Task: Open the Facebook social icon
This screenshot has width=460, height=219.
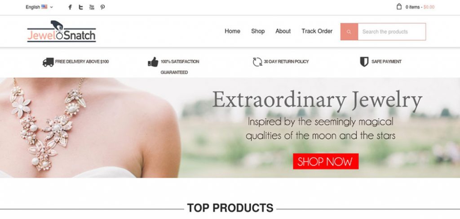Action: pyautogui.click(x=70, y=7)
